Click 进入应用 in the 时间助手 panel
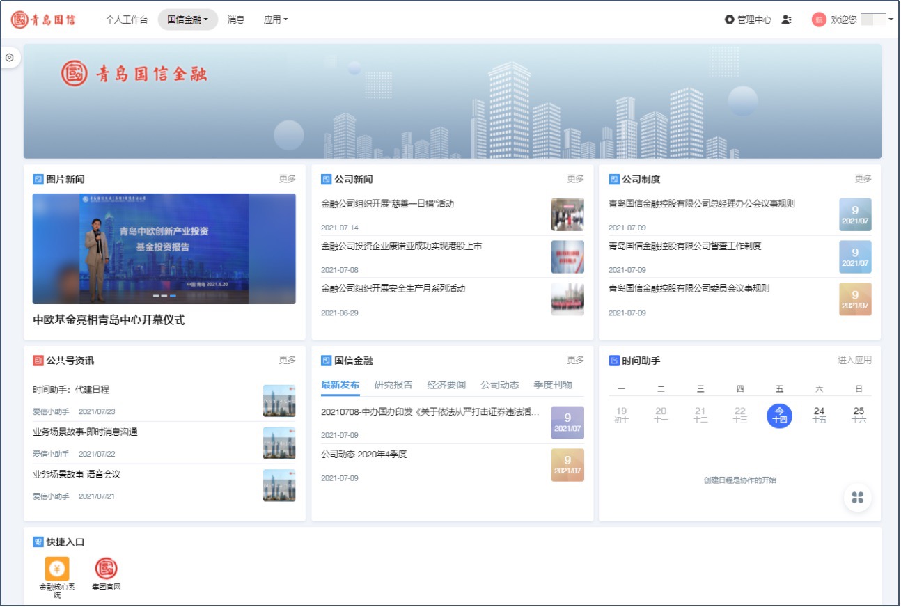 point(854,360)
